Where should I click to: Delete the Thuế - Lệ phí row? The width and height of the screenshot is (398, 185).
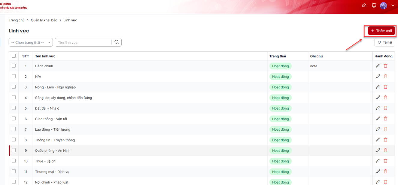click(385, 161)
